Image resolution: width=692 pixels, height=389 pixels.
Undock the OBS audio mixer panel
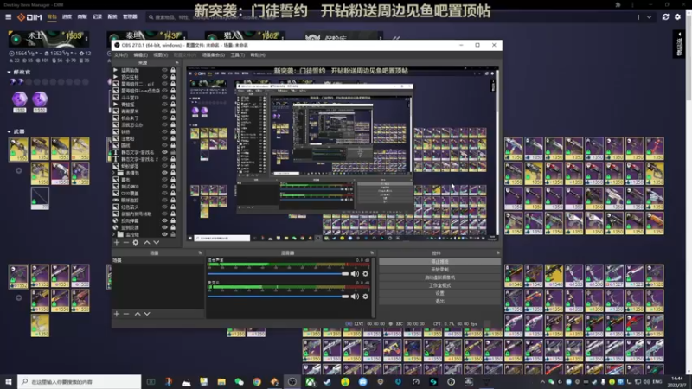[372, 252]
